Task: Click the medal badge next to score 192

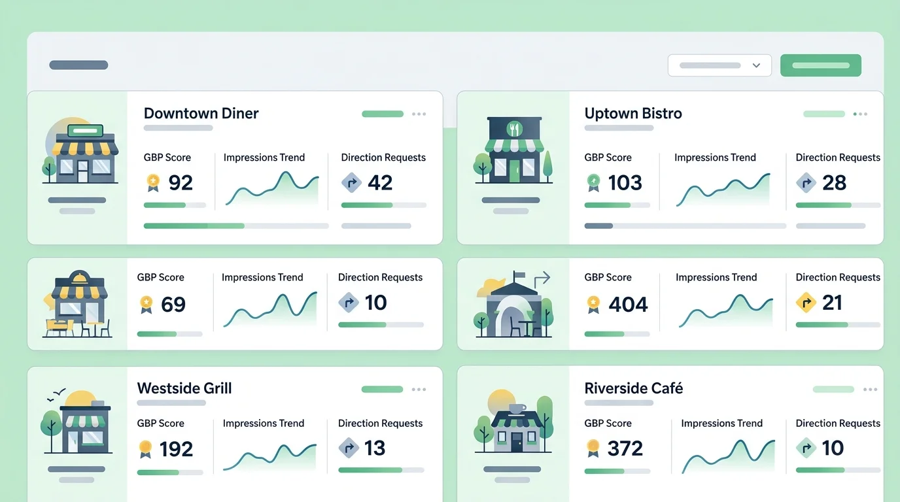Action: pos(146,449)
